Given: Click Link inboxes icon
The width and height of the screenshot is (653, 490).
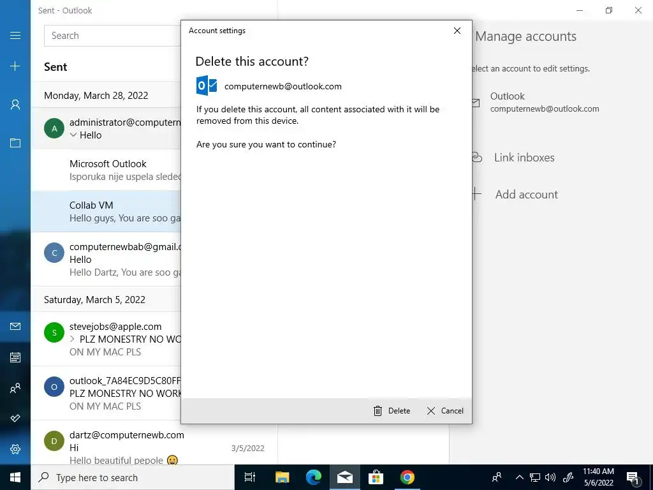Looking at the screenshot, I should point(476,158).
